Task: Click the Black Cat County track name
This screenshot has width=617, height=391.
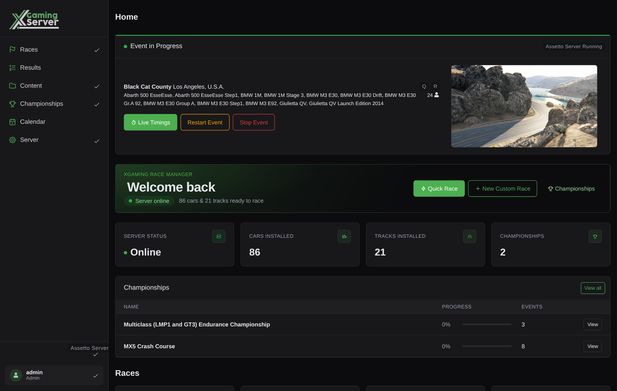Action: click(147, 86)
